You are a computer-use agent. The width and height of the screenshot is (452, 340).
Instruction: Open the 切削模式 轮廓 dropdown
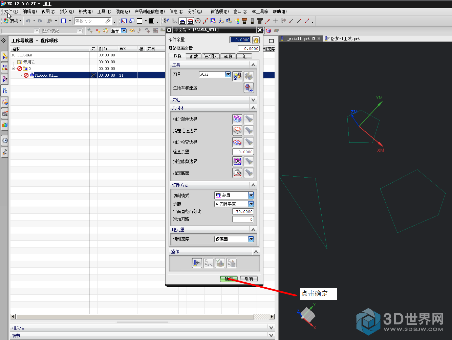coord(251,195)
